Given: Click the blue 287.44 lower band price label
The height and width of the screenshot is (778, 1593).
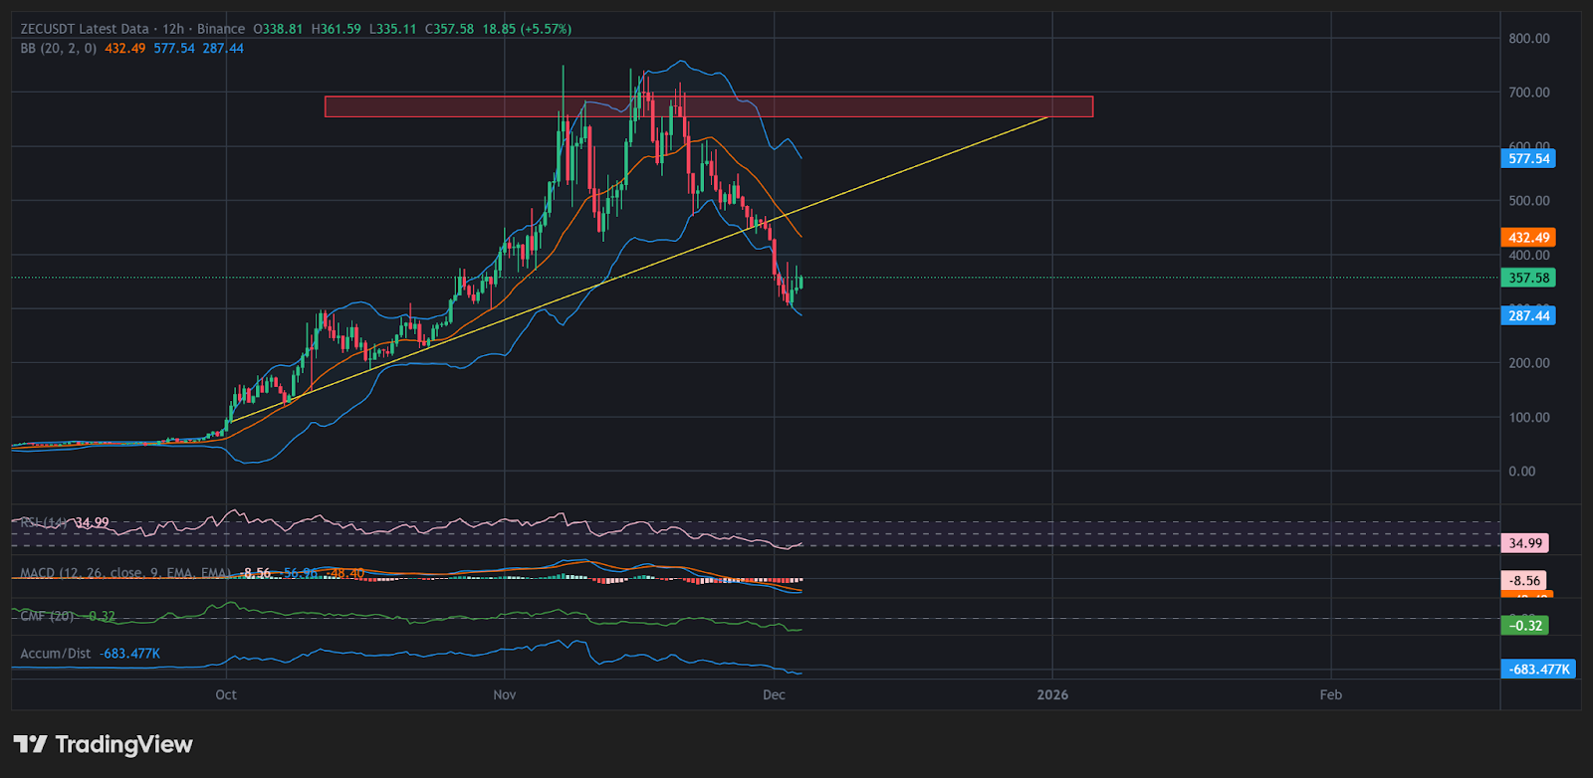Looking at the screenshot, I should point(1528,315).
